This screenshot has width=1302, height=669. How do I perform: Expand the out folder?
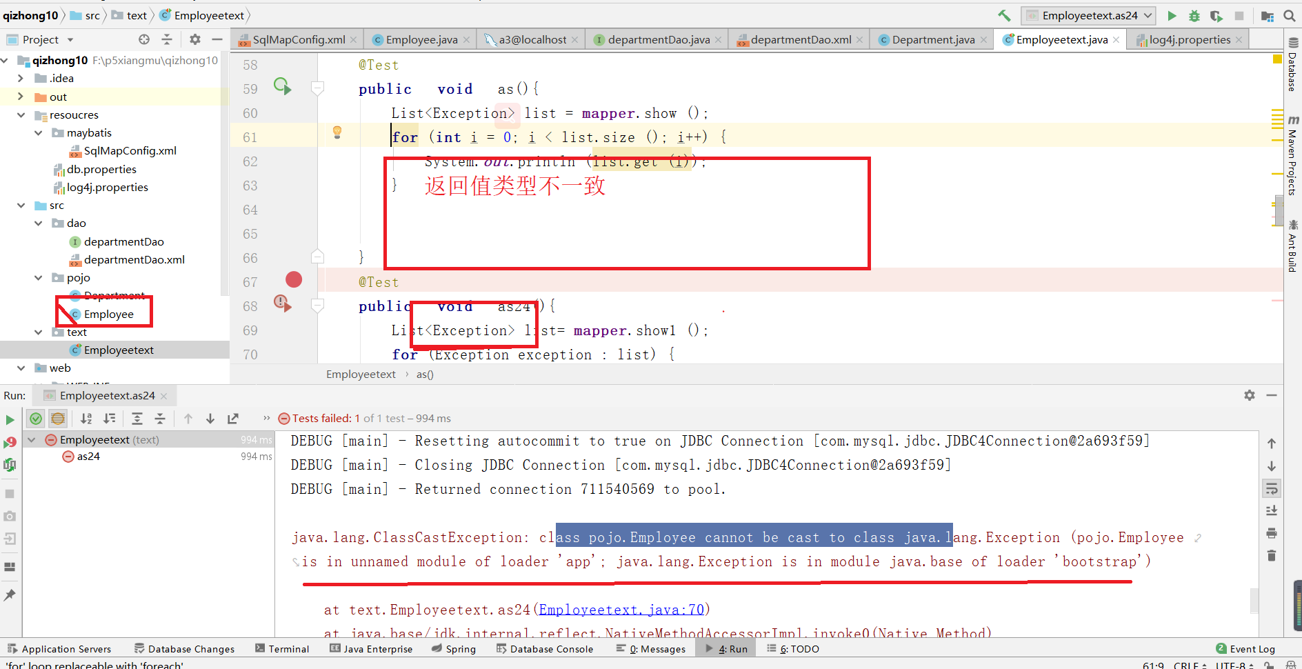[x=21, y=97]
